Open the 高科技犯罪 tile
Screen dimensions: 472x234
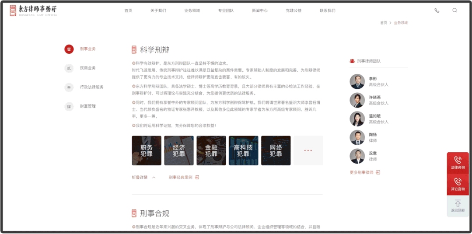click(244, 150)
